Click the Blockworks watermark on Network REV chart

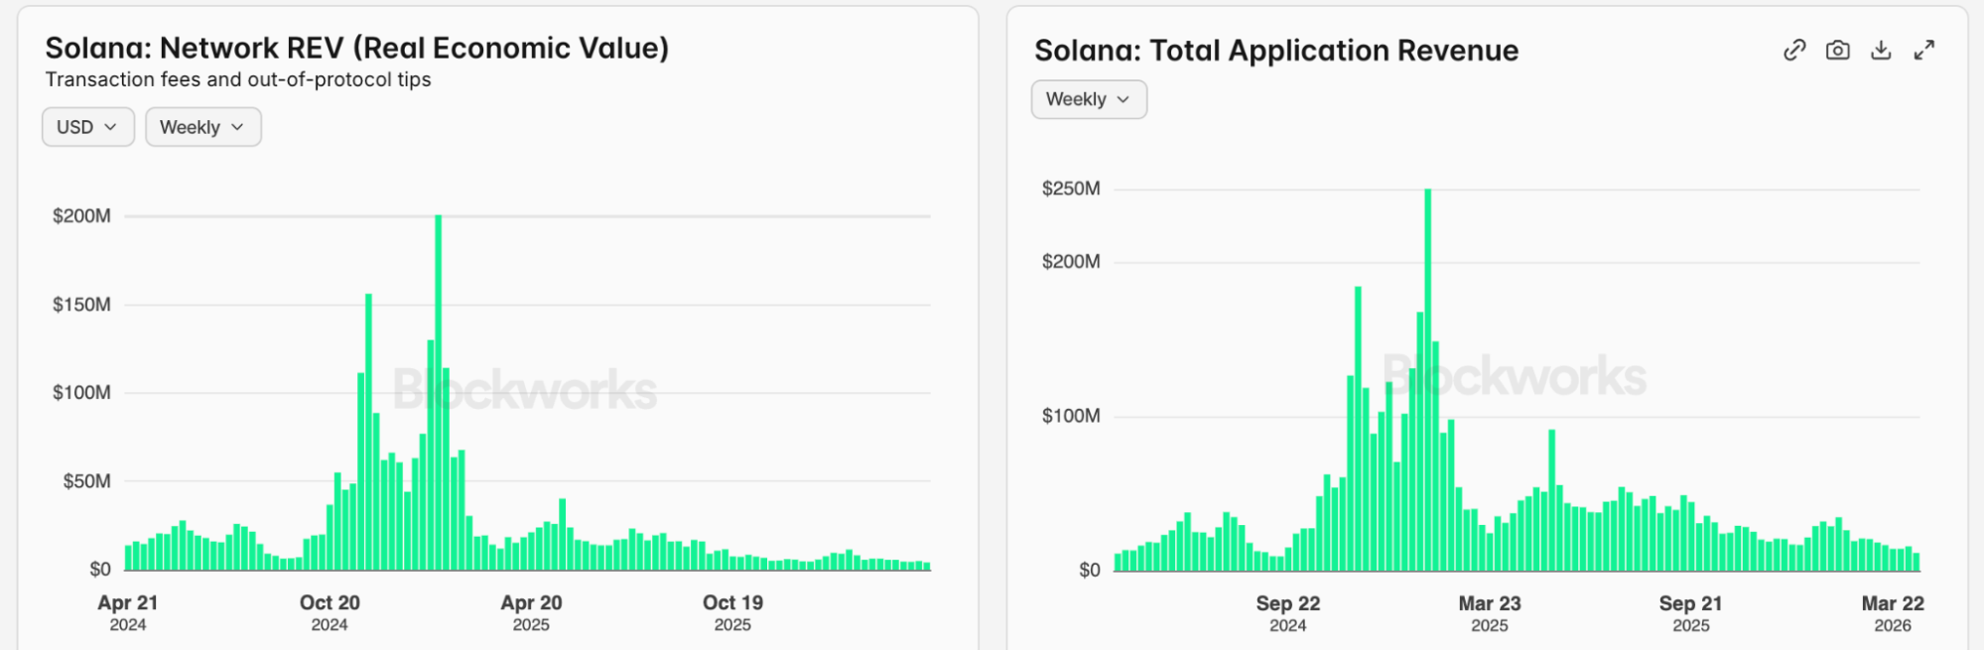point(525,390)
